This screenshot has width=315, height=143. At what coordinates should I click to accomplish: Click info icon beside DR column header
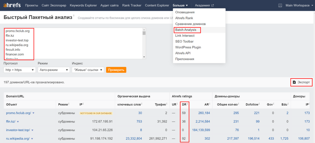(x=188, y=104)
